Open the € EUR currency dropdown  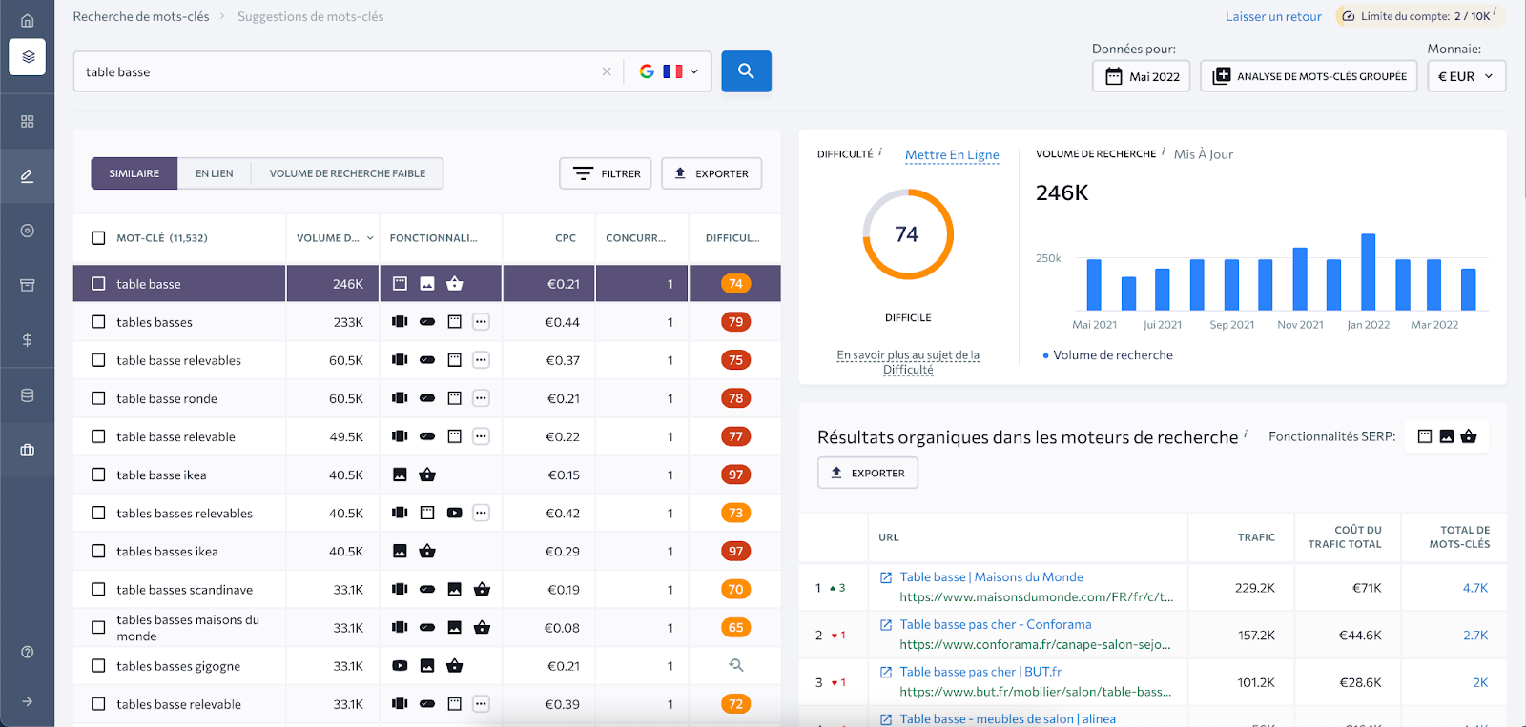tap(1466, 76)
